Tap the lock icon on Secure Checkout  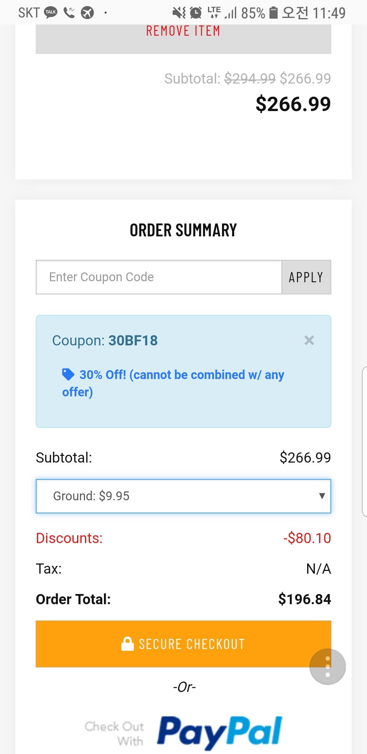tap(127, 644)
